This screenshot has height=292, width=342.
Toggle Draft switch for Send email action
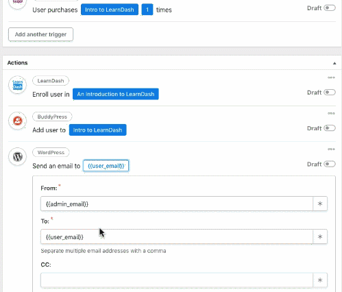click(x=330, y=164)
